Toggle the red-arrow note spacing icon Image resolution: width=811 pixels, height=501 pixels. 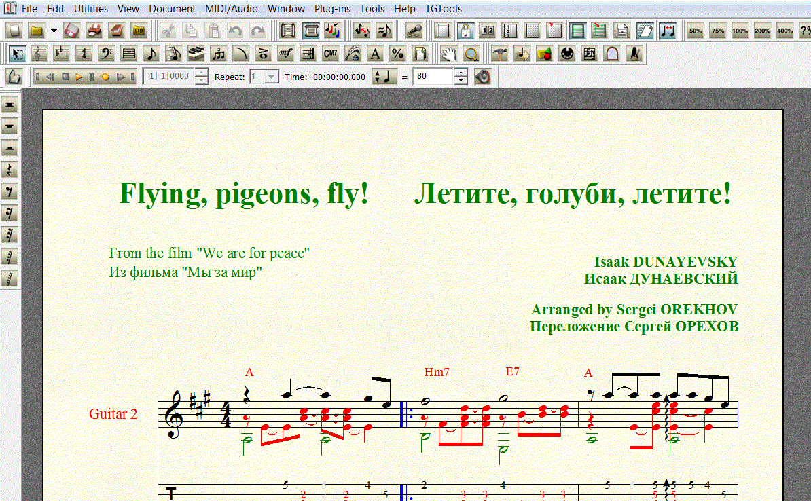(668, 31)
